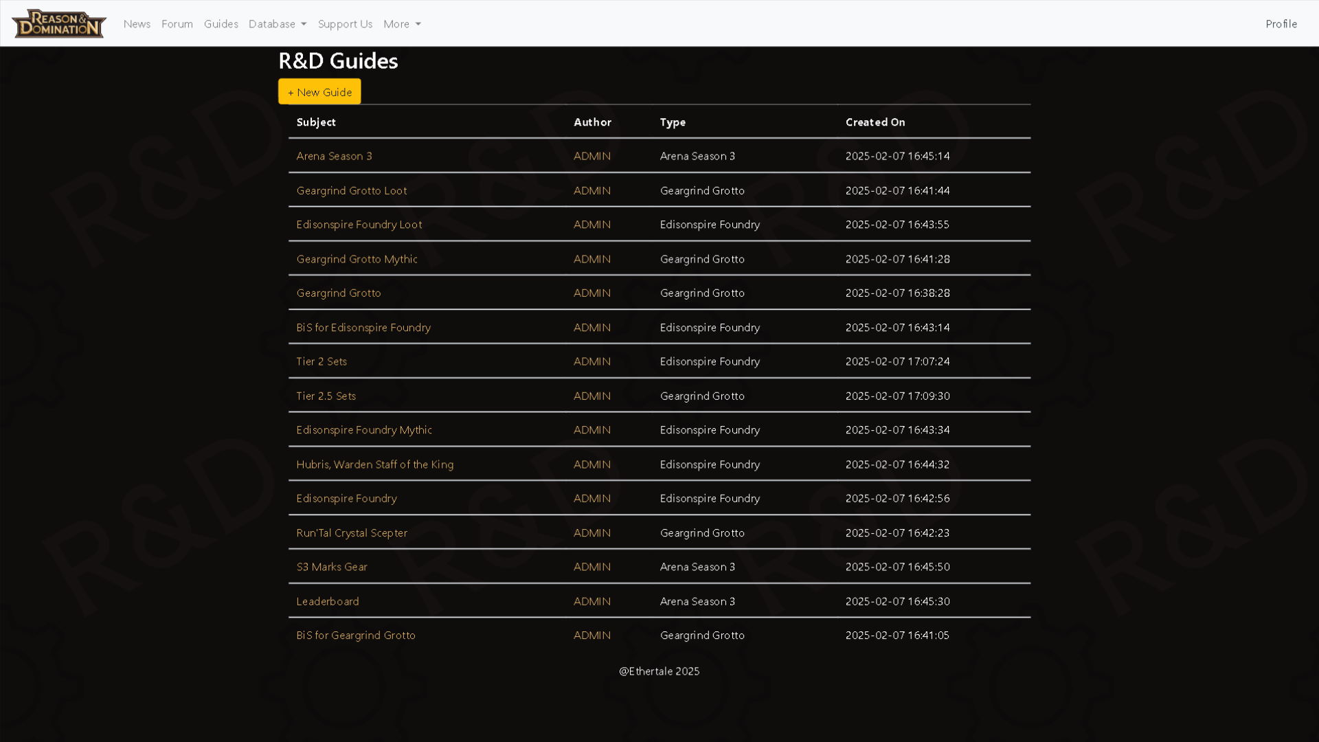Expand the More navigation menu

pyautogui.click(x=402, y=23)
